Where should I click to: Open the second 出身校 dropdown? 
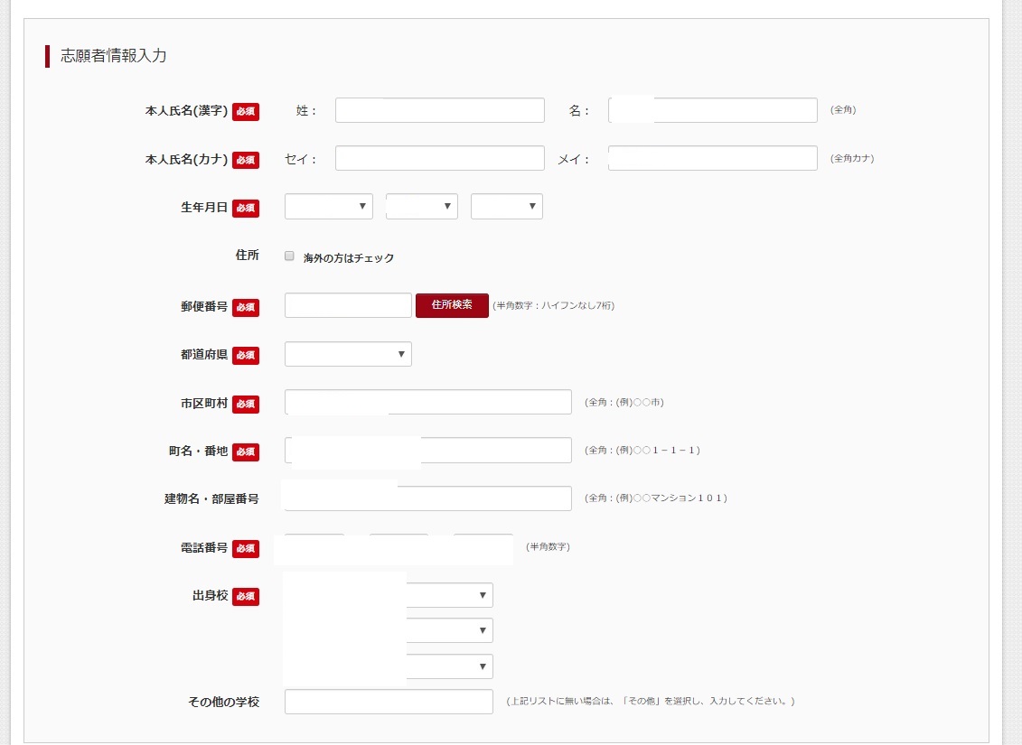389,630
